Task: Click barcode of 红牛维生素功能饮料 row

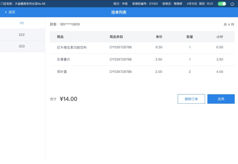Action: click(121, 47)
